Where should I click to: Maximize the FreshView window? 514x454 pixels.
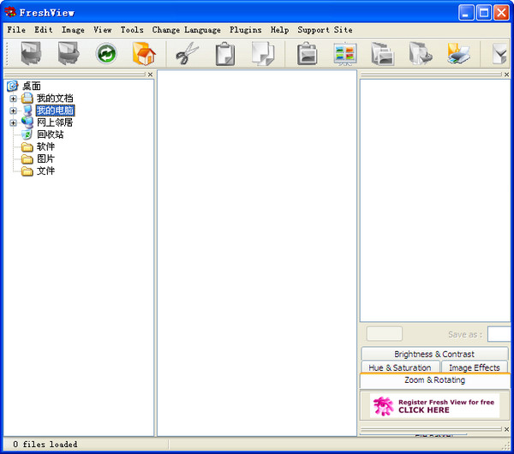click(x=484, y=13)
